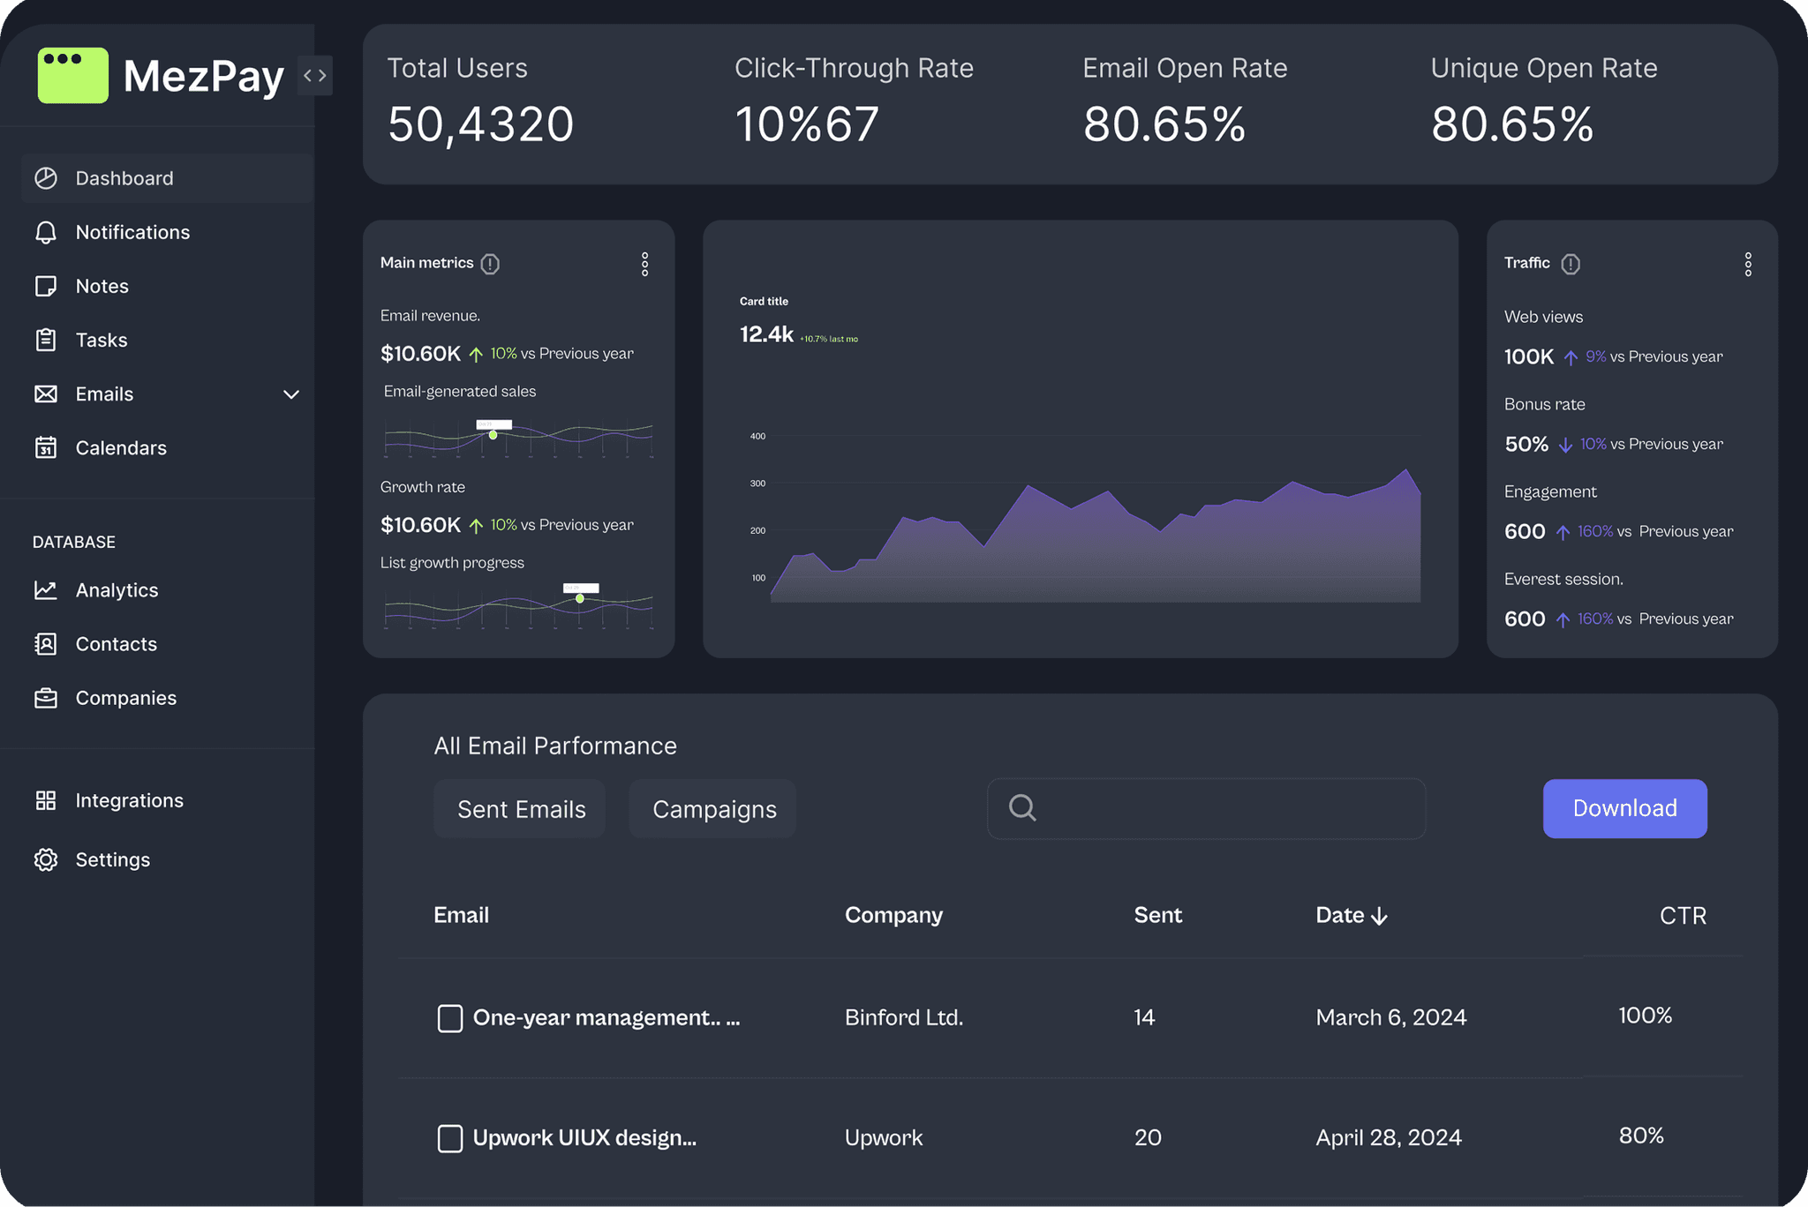Open the Traffic card options menu
The width and height of the screenshot is (1808, 1207).
click(x=1749, y=263)
